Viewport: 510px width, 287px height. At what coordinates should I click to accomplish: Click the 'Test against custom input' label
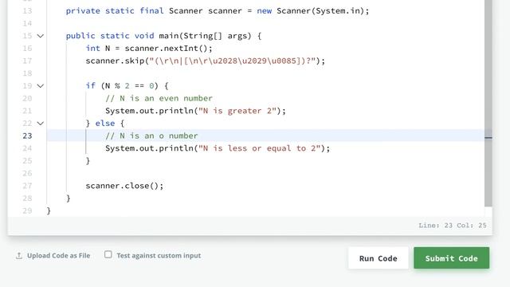(x=159, y=256)
